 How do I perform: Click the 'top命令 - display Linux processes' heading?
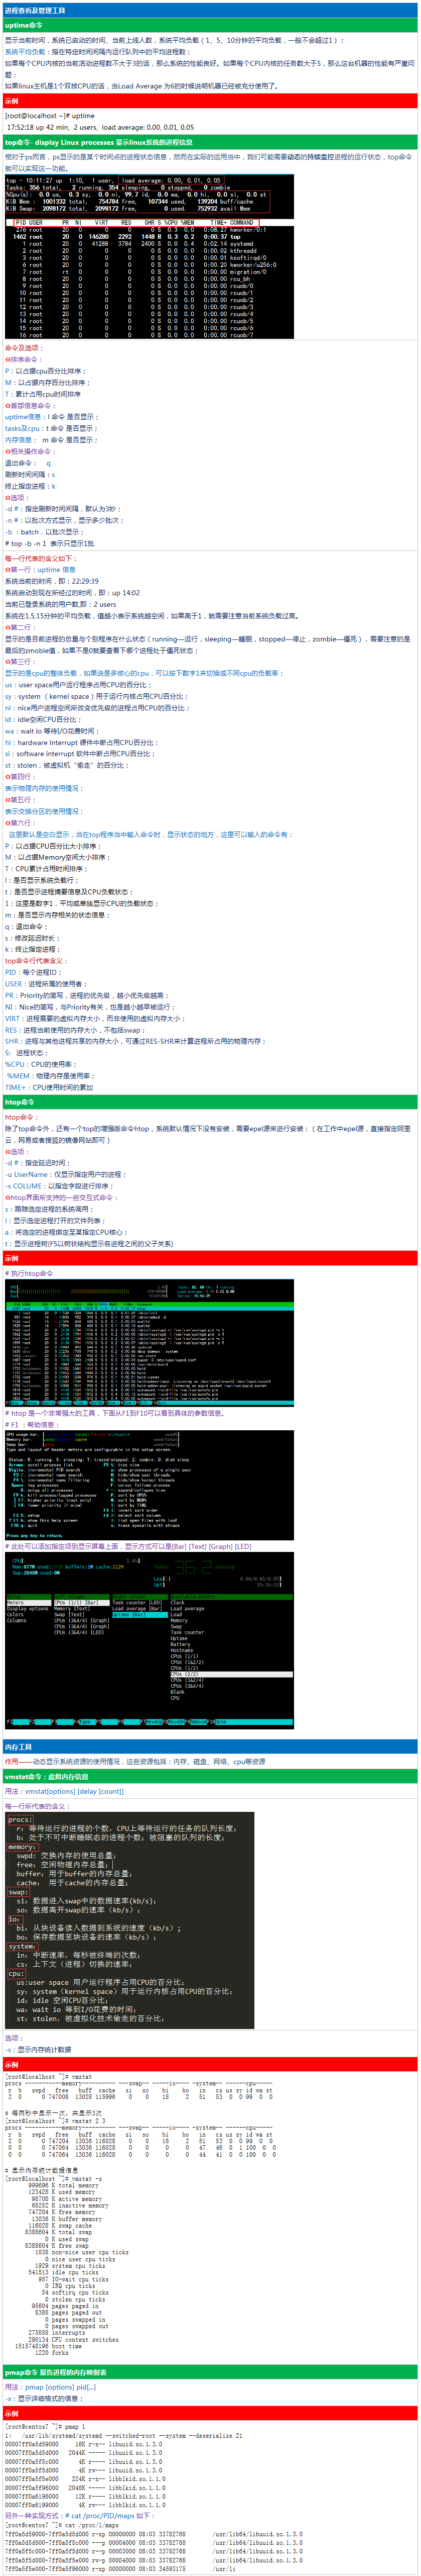(x=211, y=143)
